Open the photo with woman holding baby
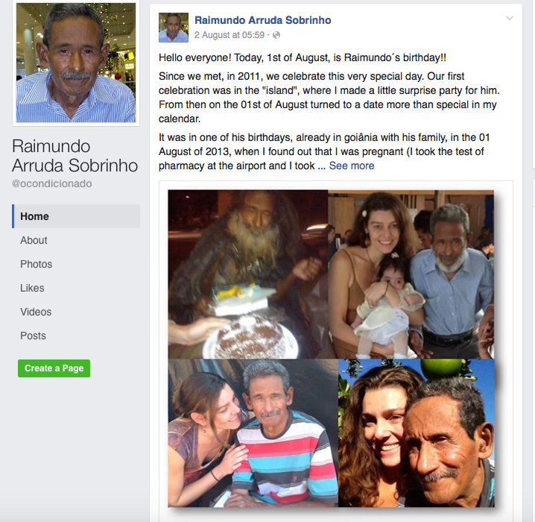Viewport: 535px width, 522px height. click(x=411, y=274)
